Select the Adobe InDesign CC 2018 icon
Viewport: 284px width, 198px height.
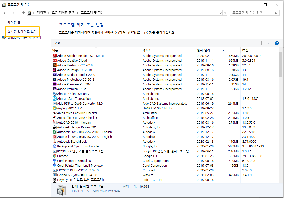coord(55,70)
